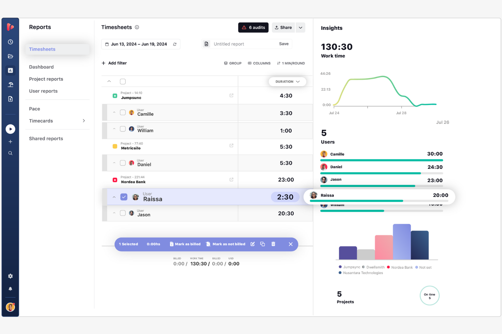This screenshot has height=334, width=502.
Task: Click Mark as billed
Action: (x=185, y=244)
